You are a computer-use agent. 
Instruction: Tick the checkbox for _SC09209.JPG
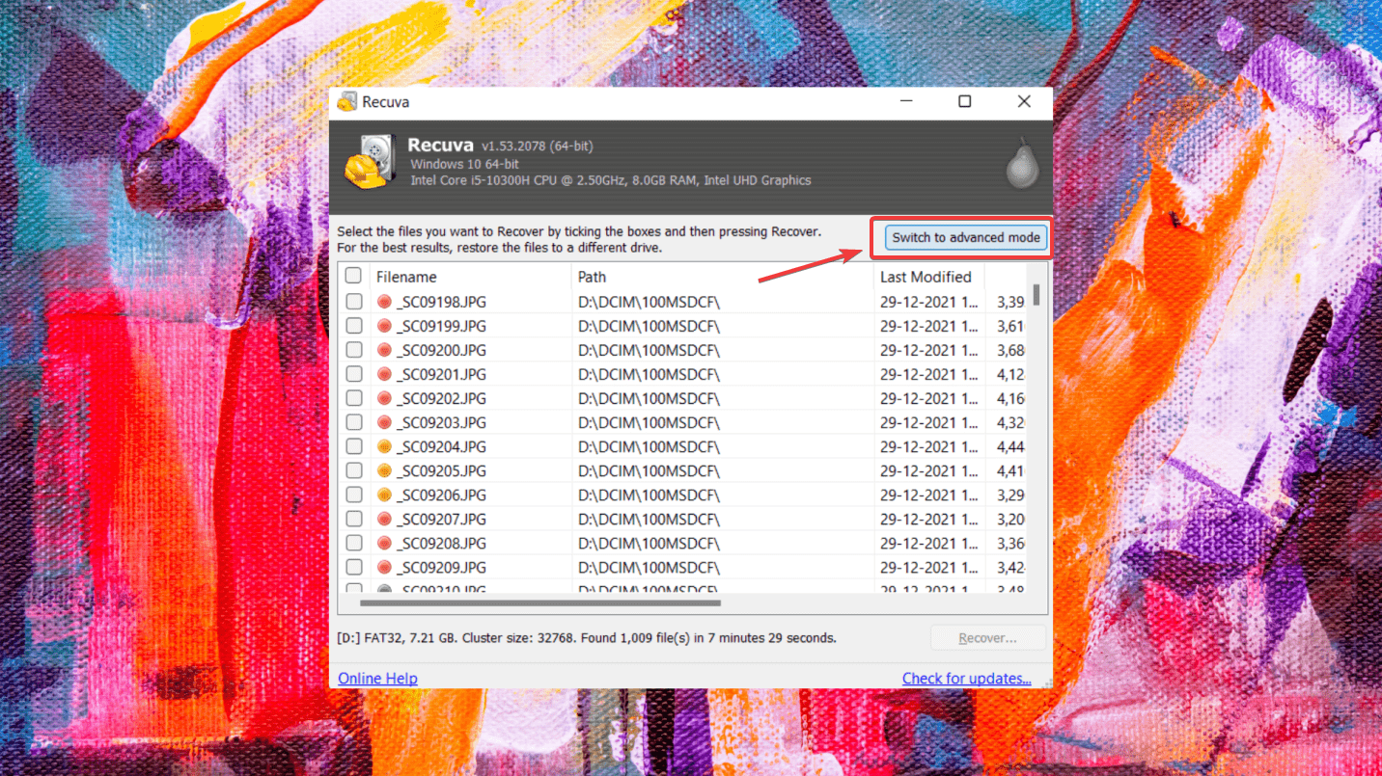coord(354,567)
